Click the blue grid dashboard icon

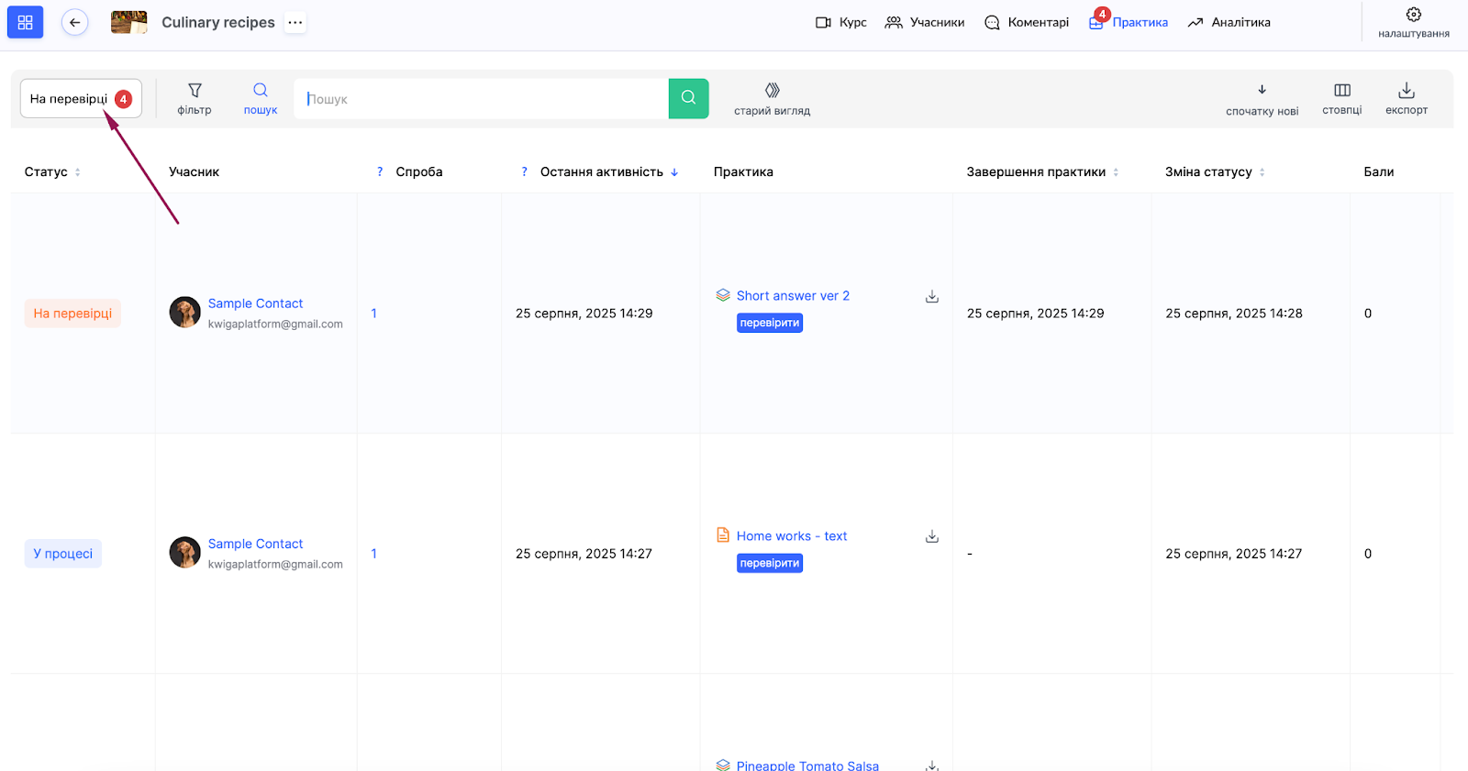[25, 23]
